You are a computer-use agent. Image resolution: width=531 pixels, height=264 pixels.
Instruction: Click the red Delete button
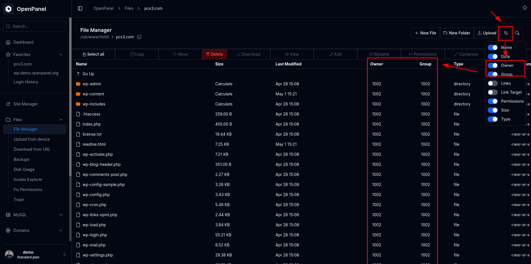click(214, 54)
